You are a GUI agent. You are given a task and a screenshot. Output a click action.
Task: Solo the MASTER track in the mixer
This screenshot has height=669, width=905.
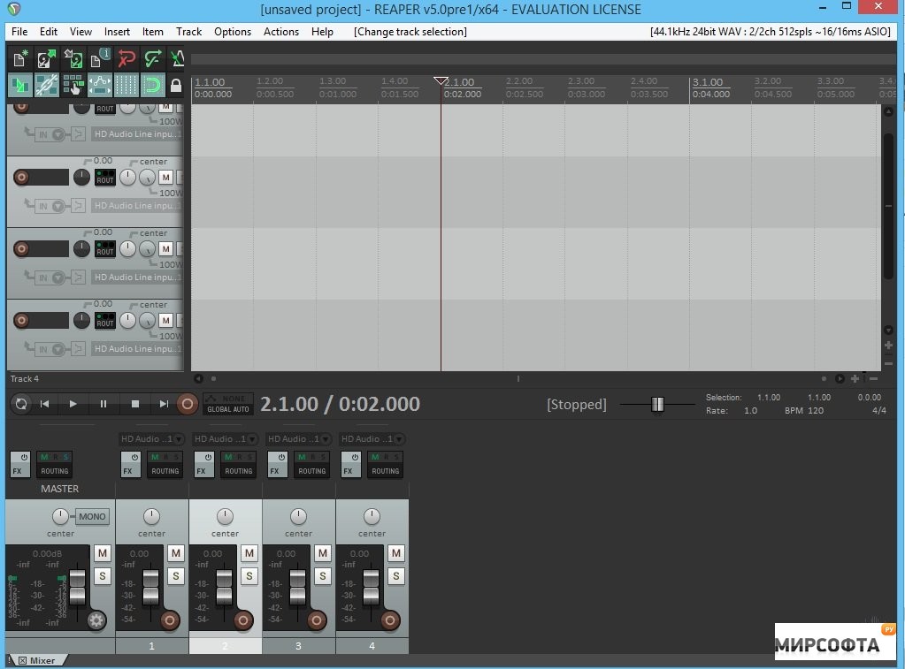point(102,575)
